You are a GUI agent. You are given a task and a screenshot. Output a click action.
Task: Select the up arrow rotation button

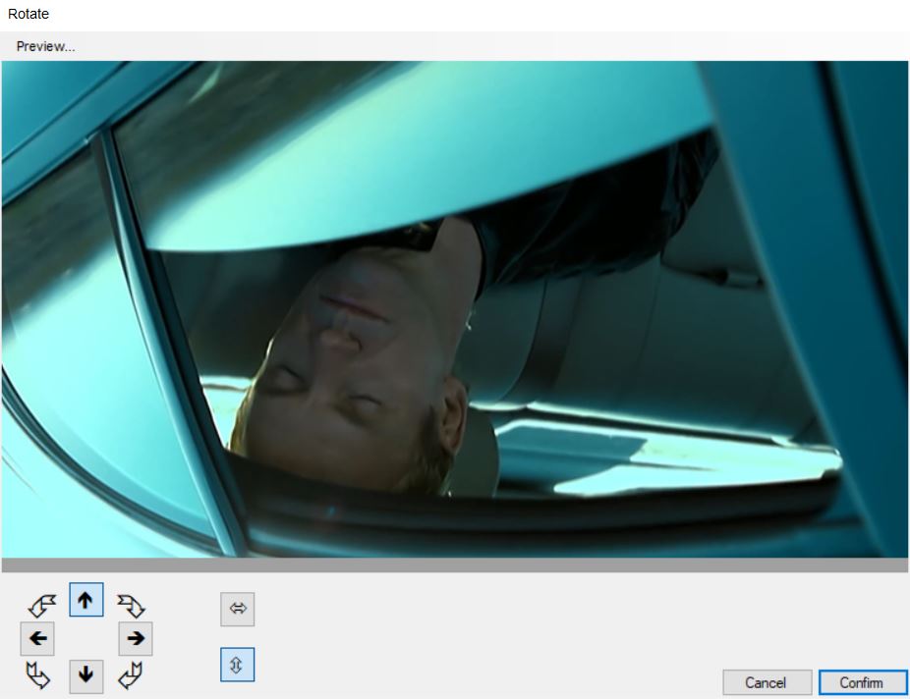pos(85,600)
